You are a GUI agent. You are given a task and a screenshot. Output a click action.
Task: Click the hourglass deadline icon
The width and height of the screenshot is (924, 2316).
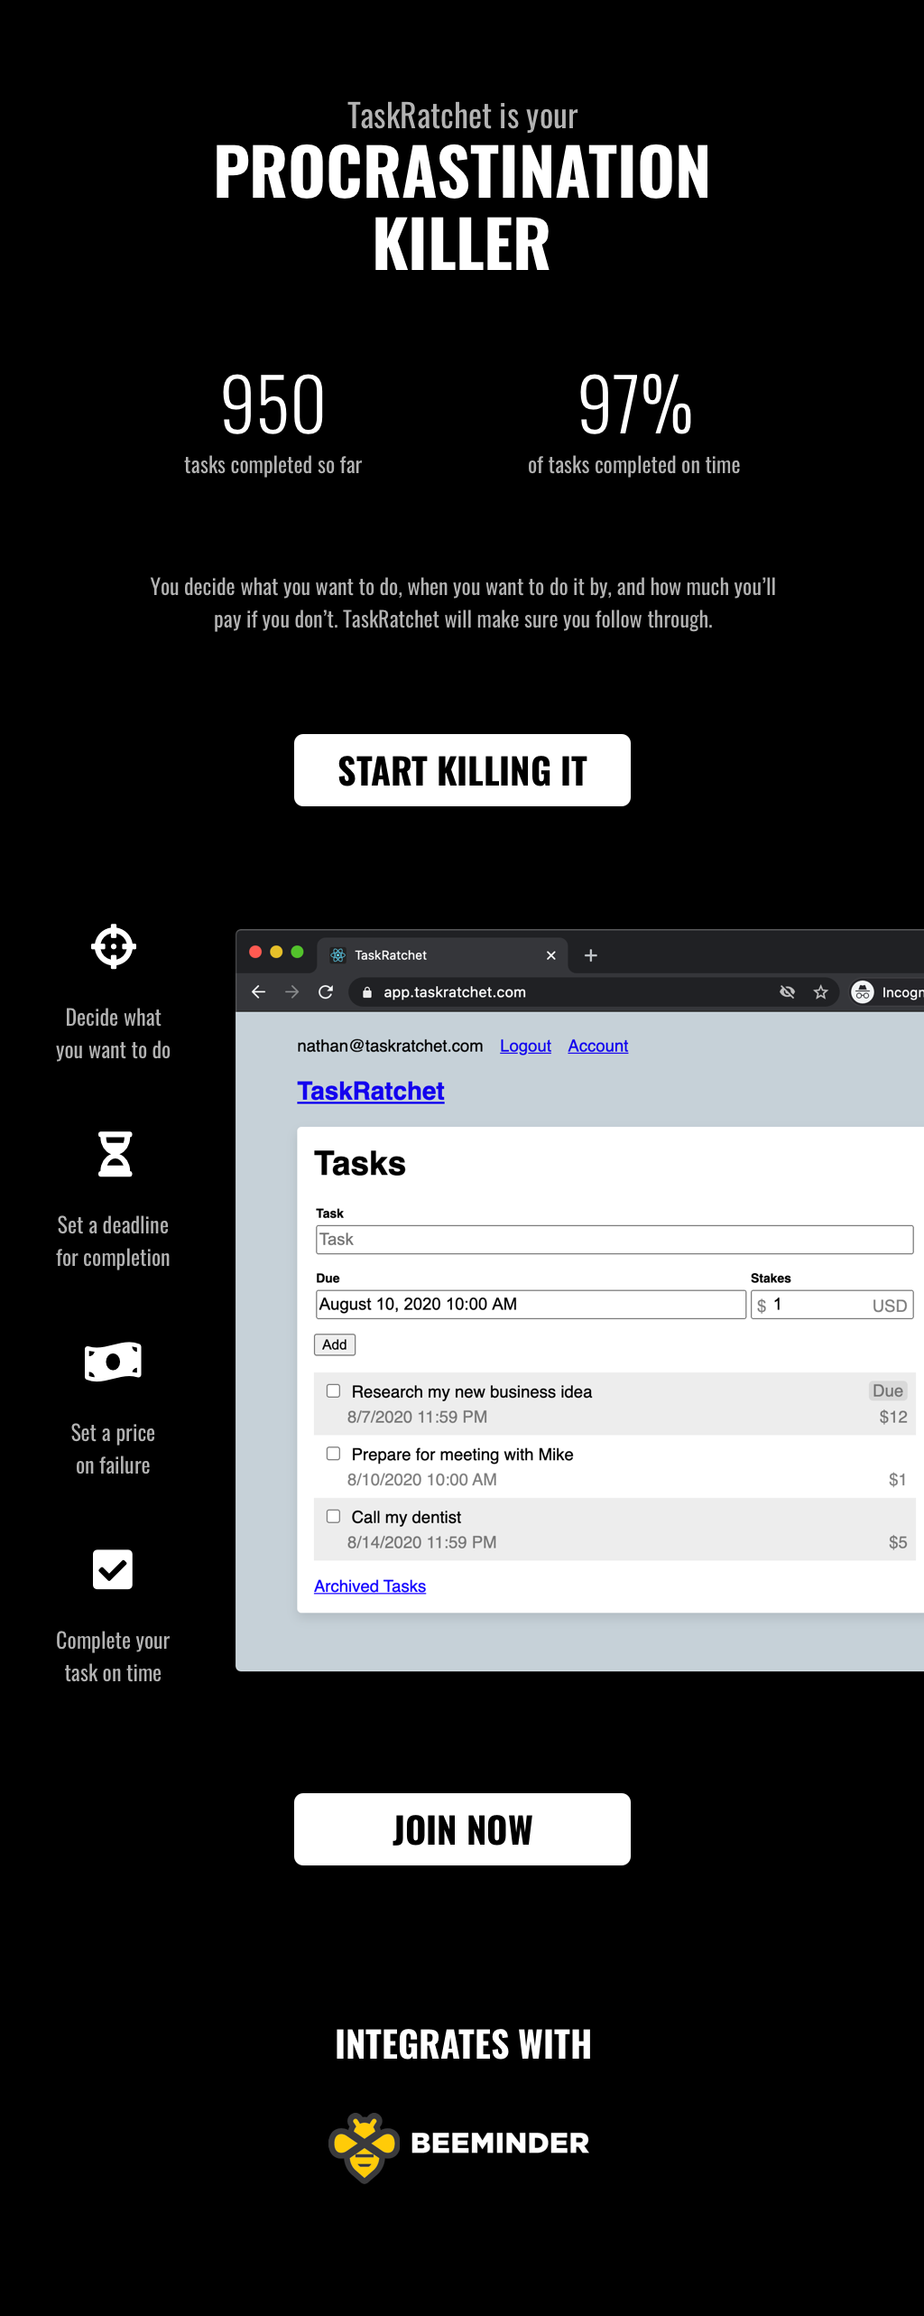coord(115,1154)
